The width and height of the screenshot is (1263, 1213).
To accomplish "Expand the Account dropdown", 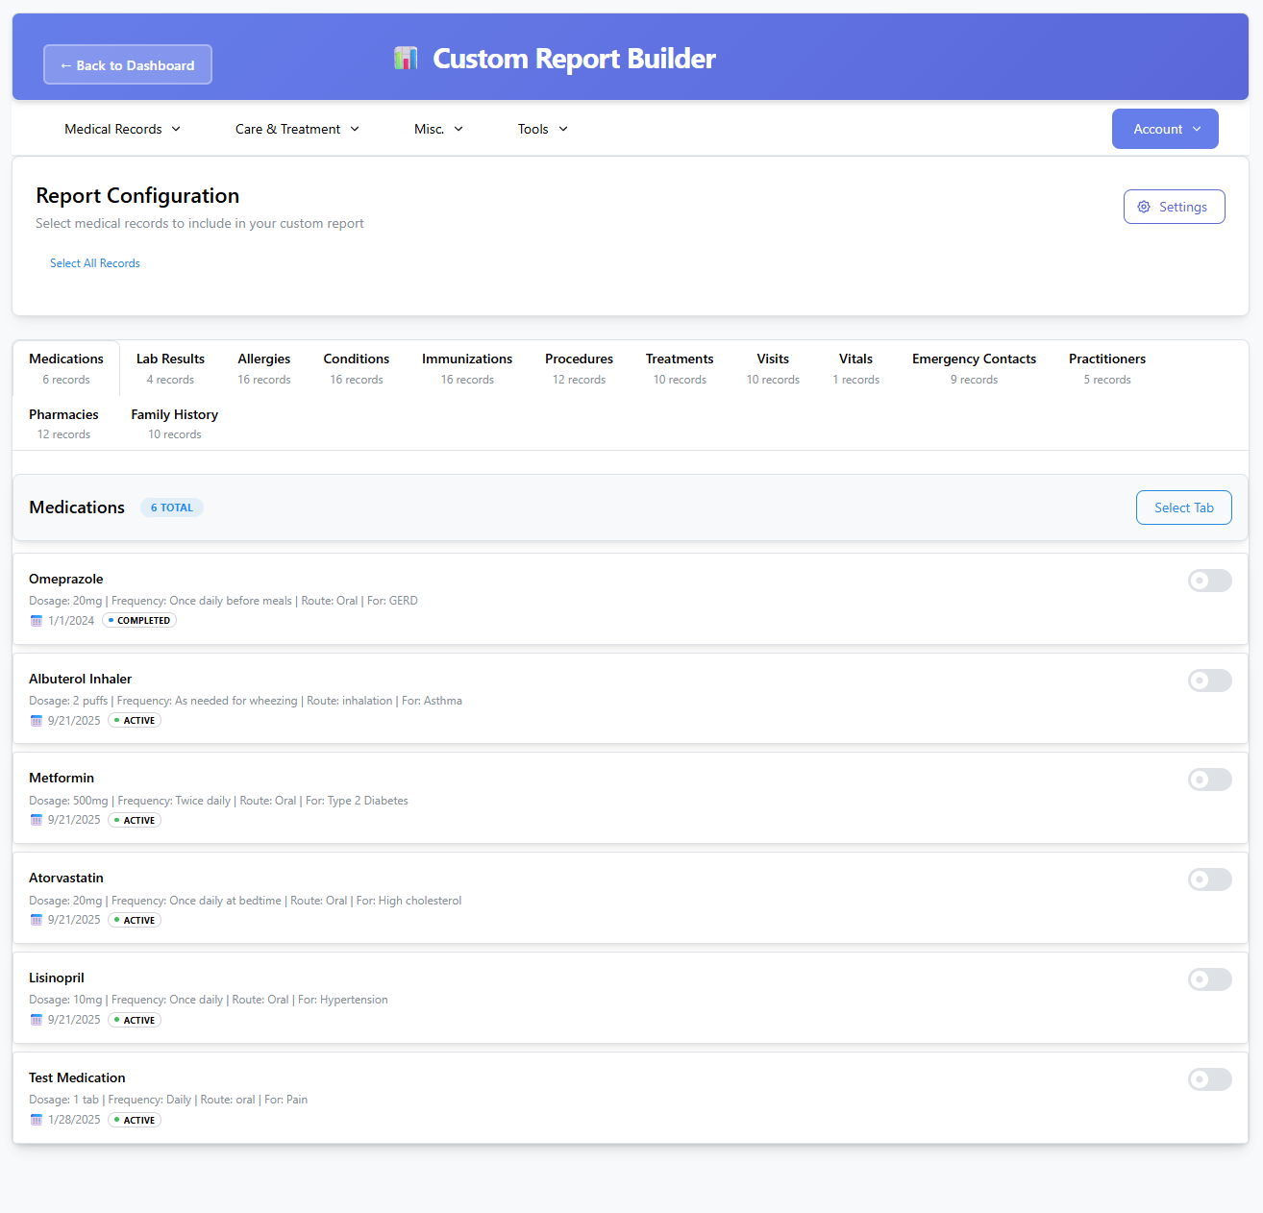I will tap(1165, 129).
